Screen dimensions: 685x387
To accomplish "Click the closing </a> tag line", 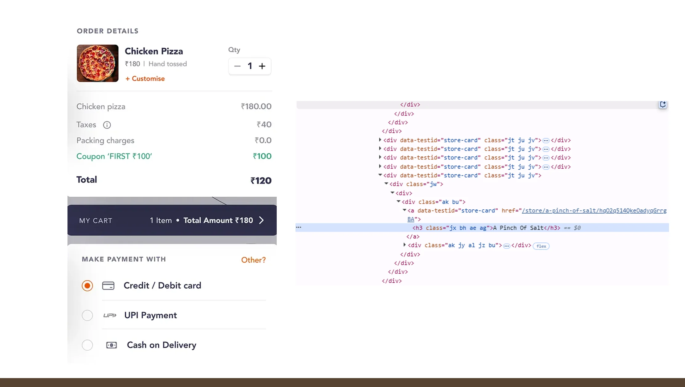I will pos(413,236).
